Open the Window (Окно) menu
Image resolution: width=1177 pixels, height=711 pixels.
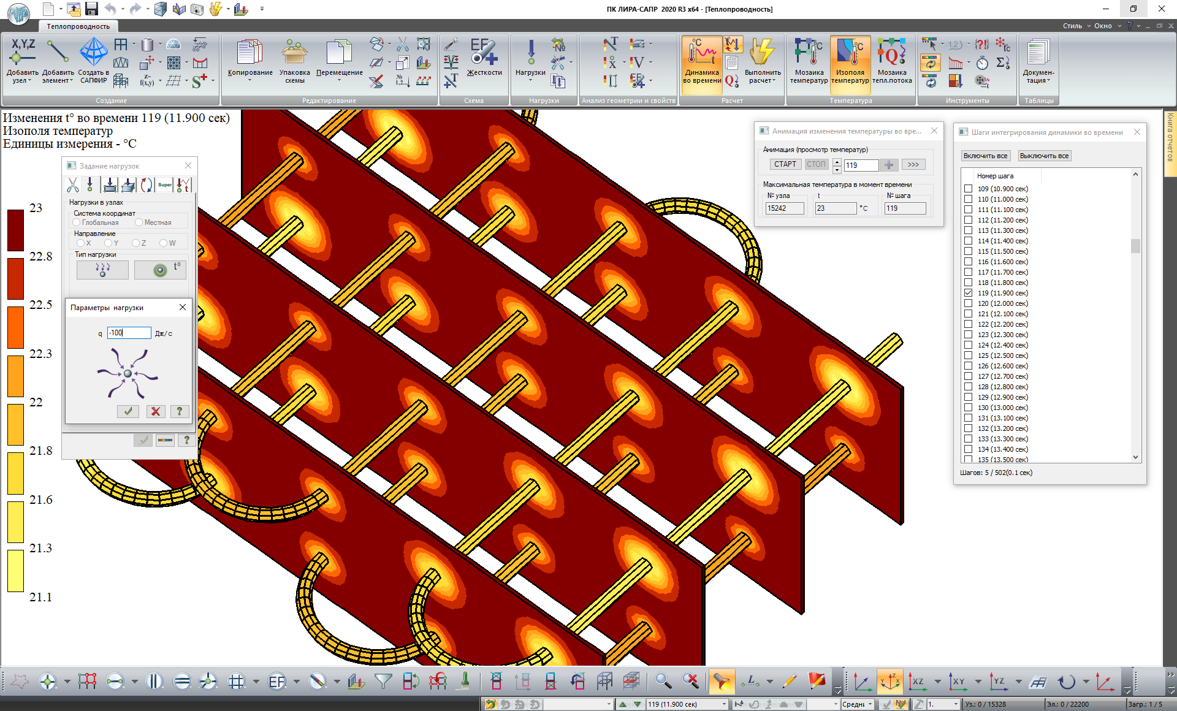point(1103,26)
